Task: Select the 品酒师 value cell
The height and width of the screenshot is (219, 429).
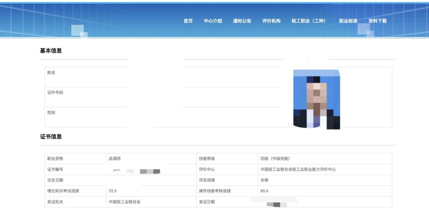Action: [151, 158]
